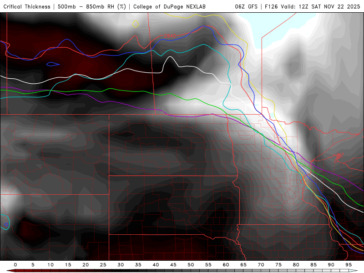Click the tiny blue contour inside the cyan loop
Screen dimensions: 364x273
click(6, 224)
